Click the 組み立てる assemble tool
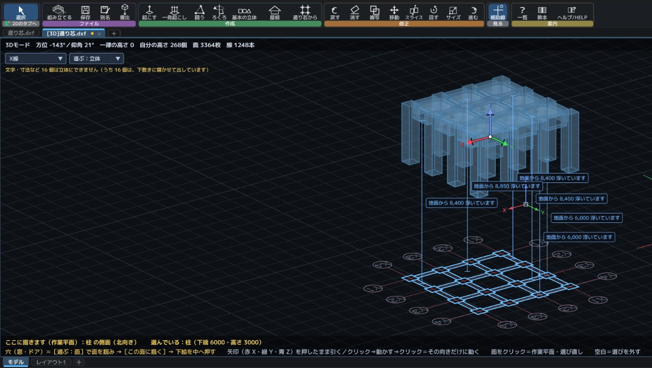Viewport: 652px width, 368px height. [x=59, y=12]
